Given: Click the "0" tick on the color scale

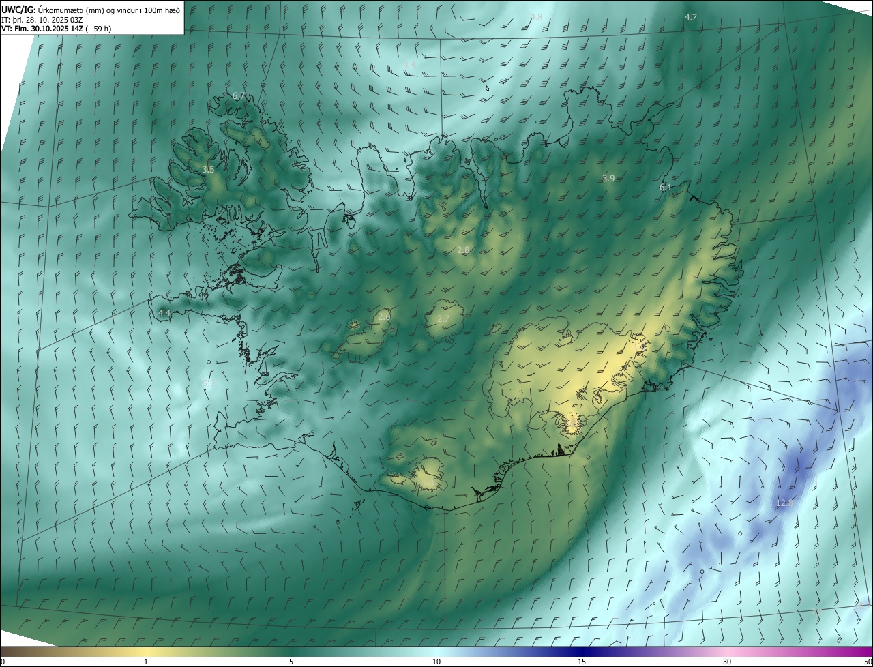Looking at the screenshot, I should click(3, 662).
